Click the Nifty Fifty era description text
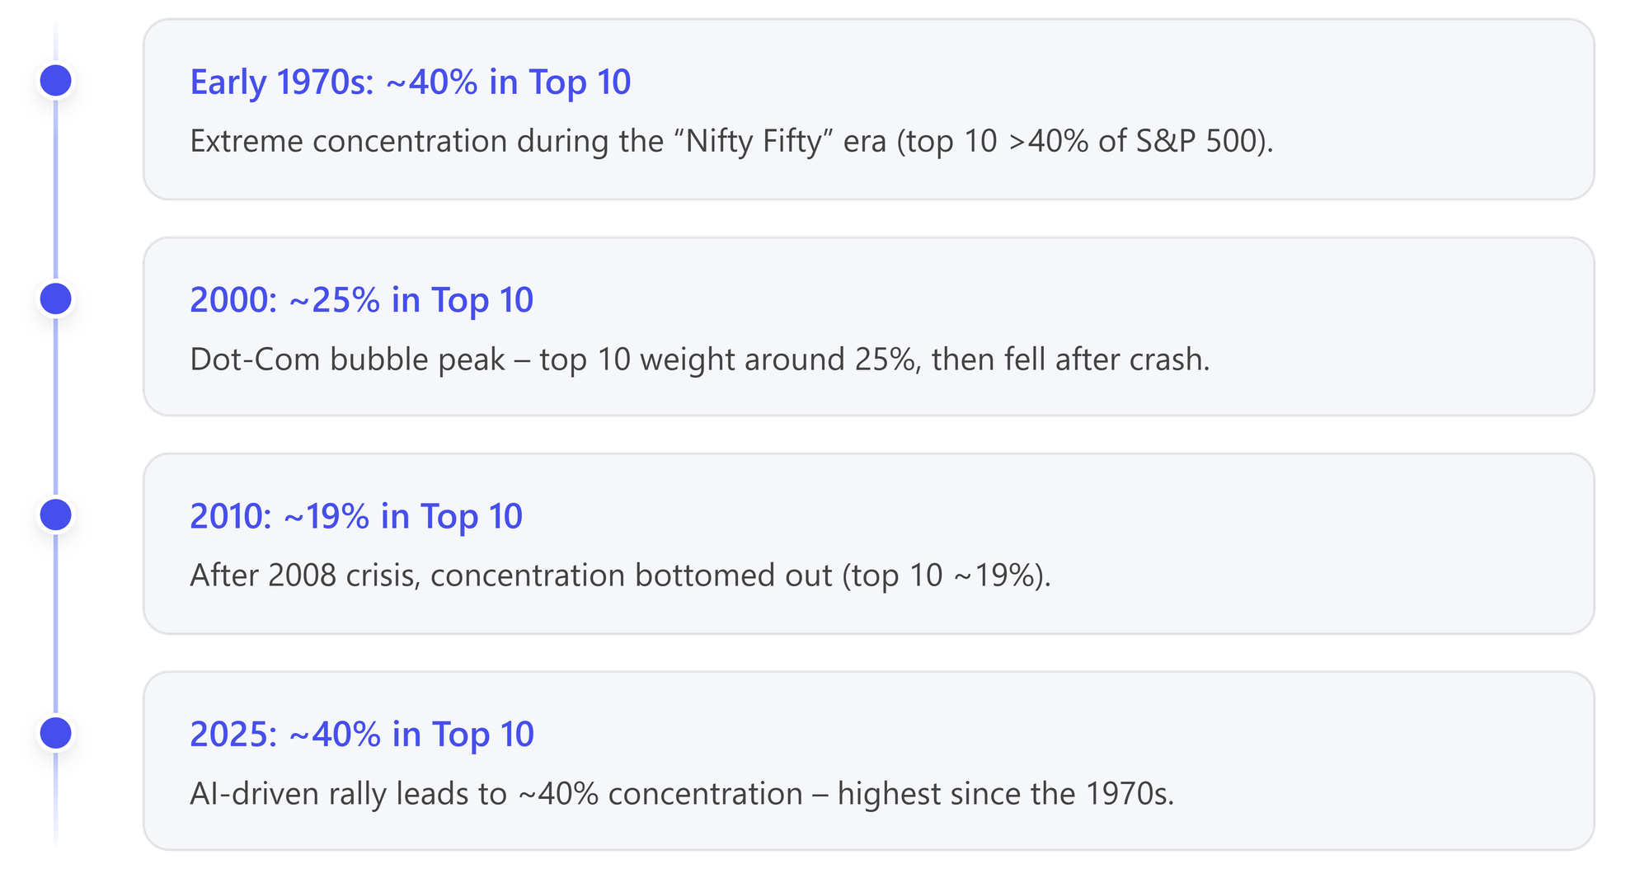This screenshot has width=1649, height=869. tap(731, 141)
